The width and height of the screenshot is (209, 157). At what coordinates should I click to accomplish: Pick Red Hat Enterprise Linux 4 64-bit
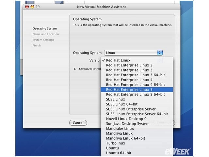(137, 85)
